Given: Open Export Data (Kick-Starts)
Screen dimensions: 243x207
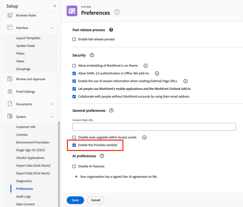Looking at the screenshot, I should pyautogui.click(x=33, y=173).
